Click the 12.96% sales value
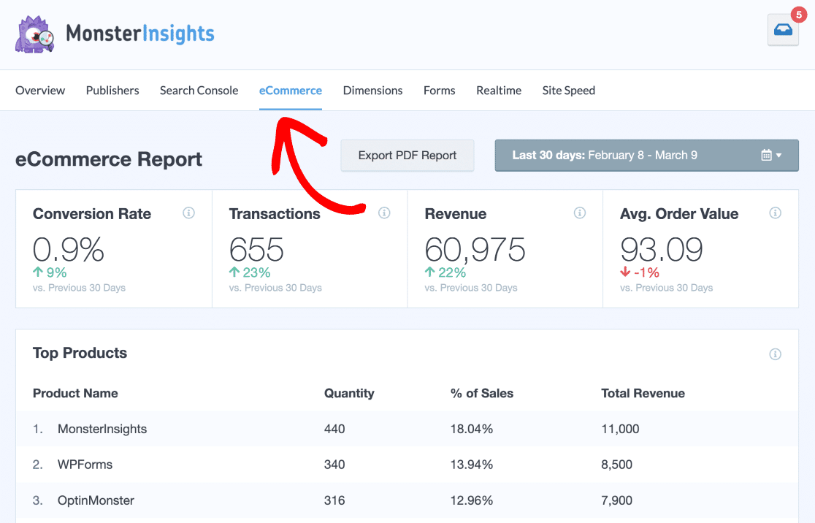 point(472,500)
